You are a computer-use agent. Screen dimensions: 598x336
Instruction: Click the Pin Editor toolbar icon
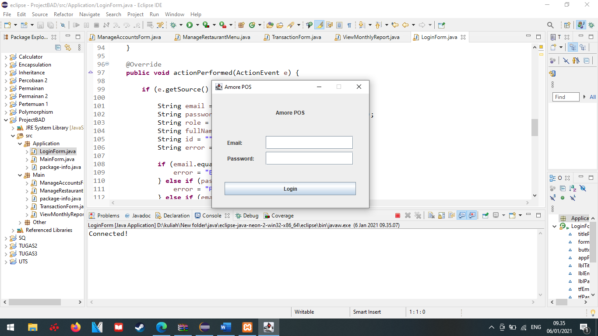point(441,25)
